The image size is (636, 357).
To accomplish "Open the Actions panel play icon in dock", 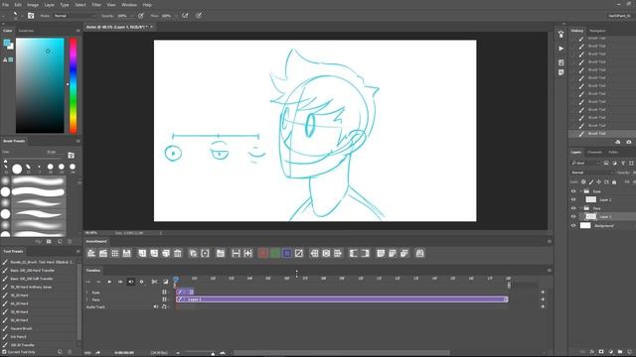I will 560,49.
